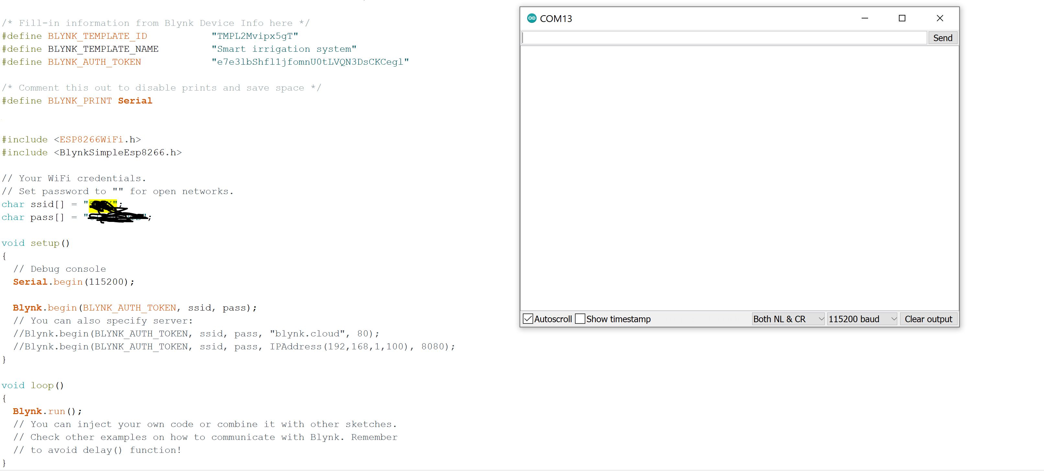Click the COM13 window title text
Viewport: 1044px width, 471px height.
pos(556,19)
